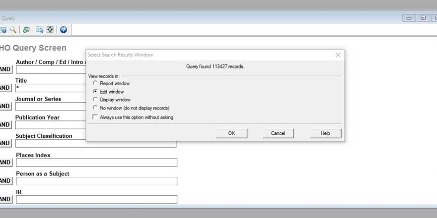Screen dimensions: 437x218
Task: Focus the IR input field
Action: [x=96, y=200]
